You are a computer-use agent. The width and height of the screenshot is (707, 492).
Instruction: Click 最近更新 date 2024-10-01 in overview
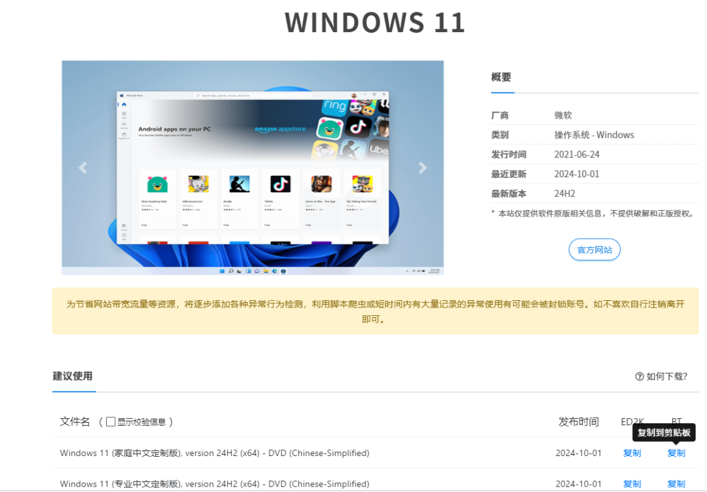click(577, 174)
